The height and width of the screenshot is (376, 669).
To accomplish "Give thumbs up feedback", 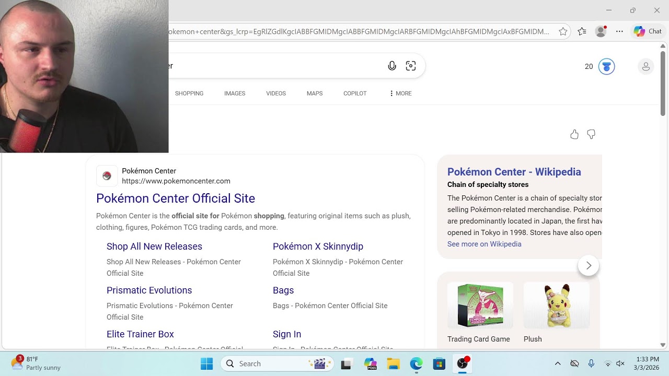I will pyautogui.click(x=574, y=135).
